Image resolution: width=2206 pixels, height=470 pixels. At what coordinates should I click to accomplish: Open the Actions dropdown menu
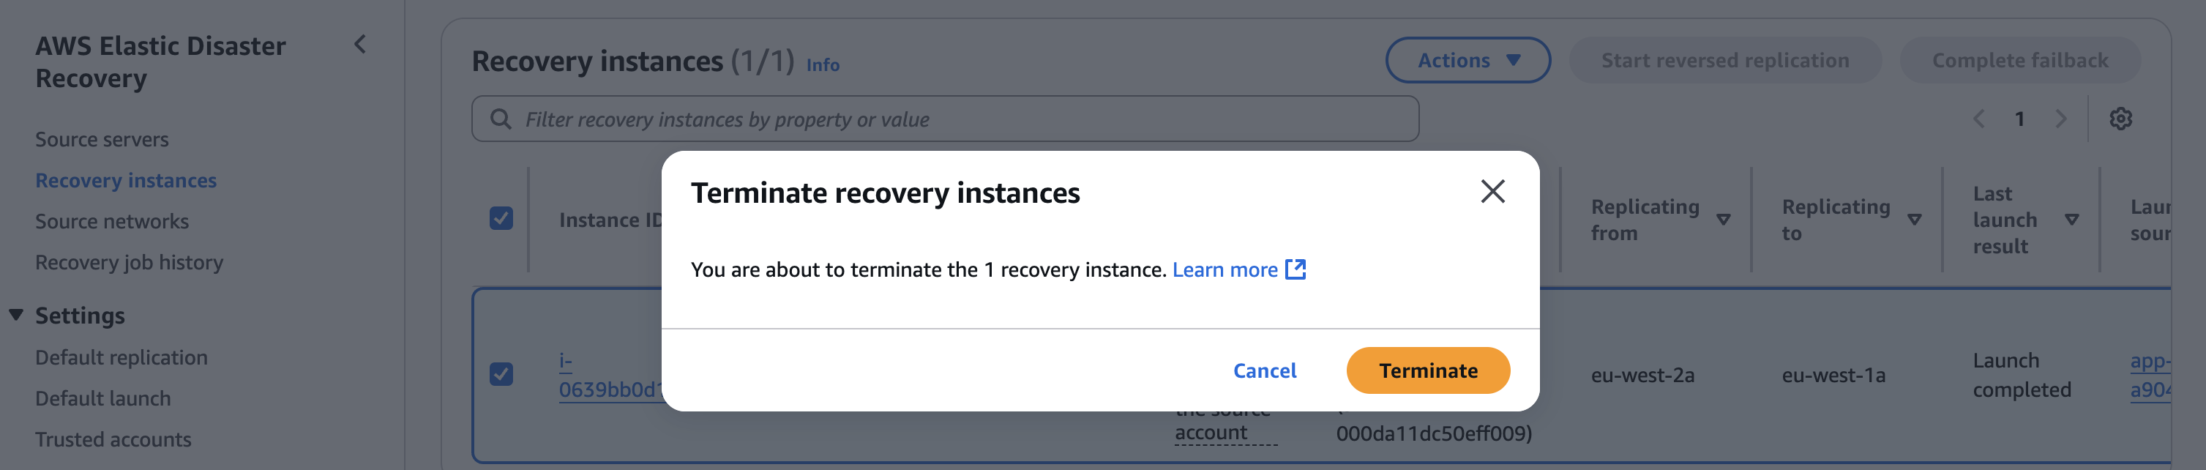pyautogui.click(x=1467, y=60)
